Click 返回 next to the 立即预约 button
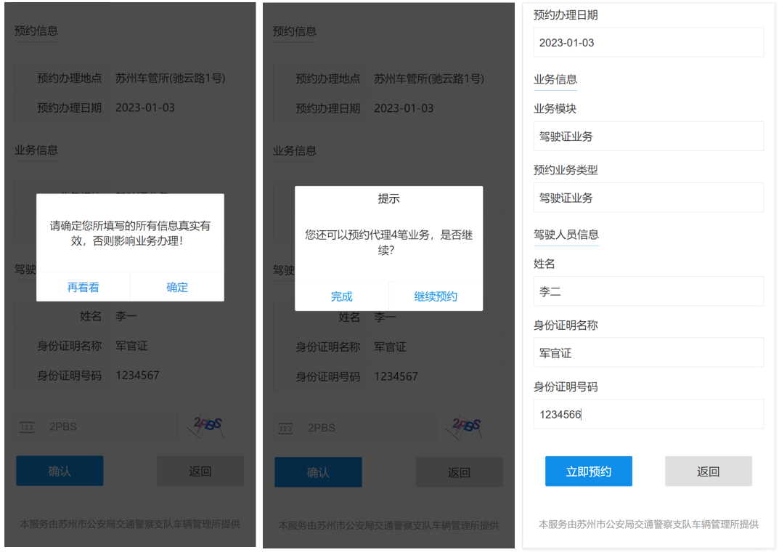779x555 pixels. 708,471
